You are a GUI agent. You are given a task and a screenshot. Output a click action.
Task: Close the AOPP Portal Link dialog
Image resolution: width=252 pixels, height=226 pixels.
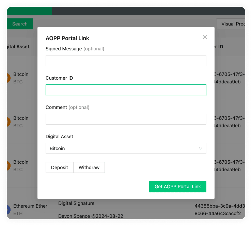coord(205,37)
